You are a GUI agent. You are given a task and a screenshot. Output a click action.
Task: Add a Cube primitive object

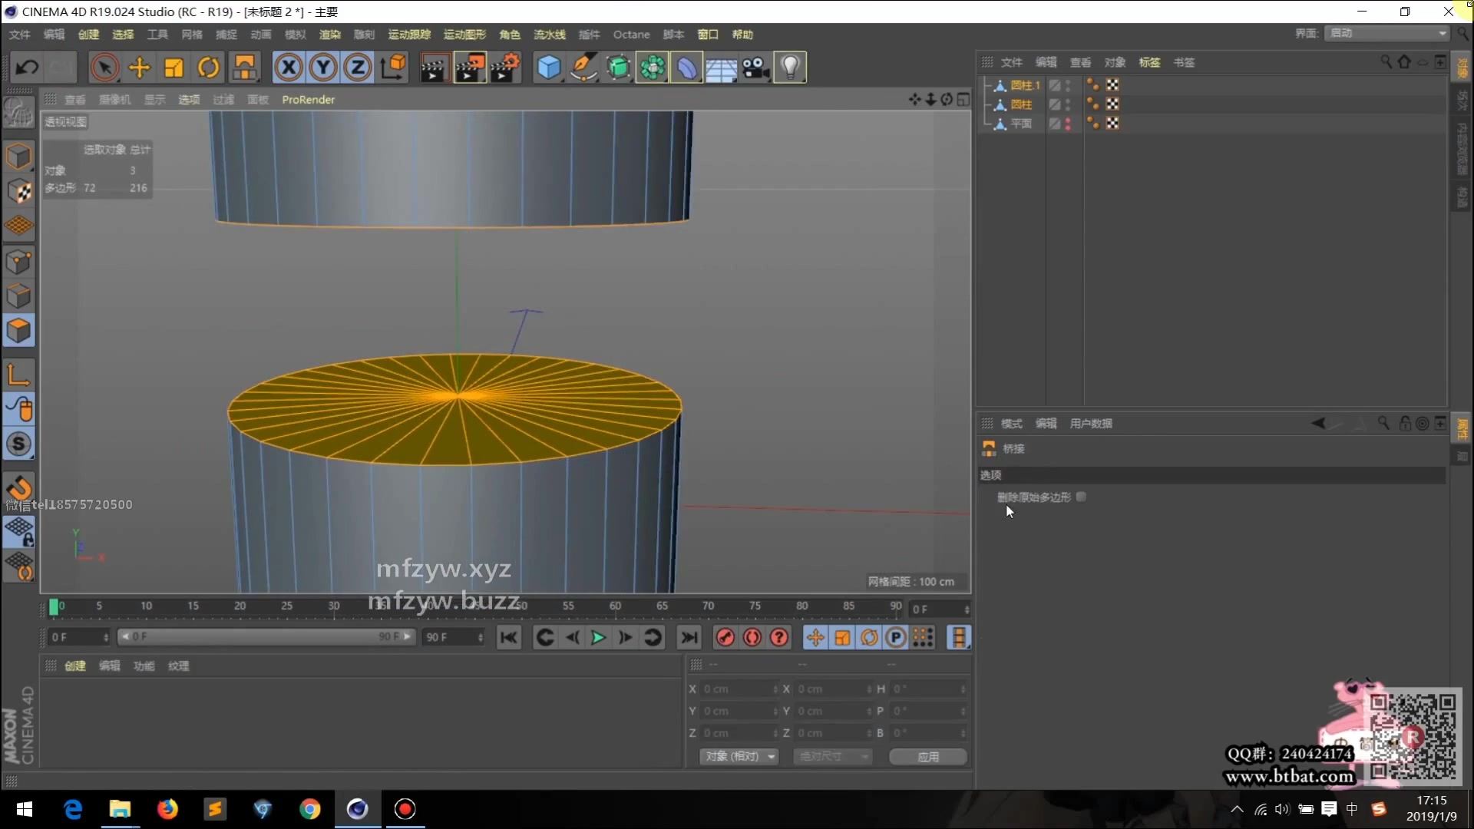tap(549, 68)
